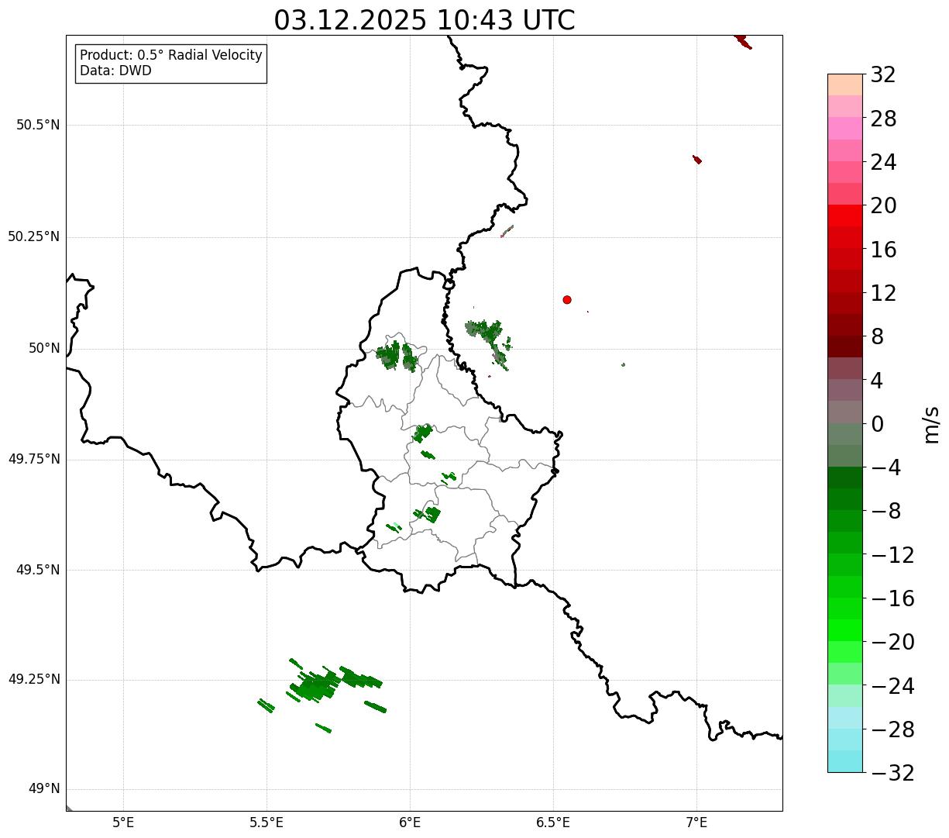Click the title "03.12.2025 10:43 UTC"
Viewport: 949px width, 838px height.
pos(425,20)
